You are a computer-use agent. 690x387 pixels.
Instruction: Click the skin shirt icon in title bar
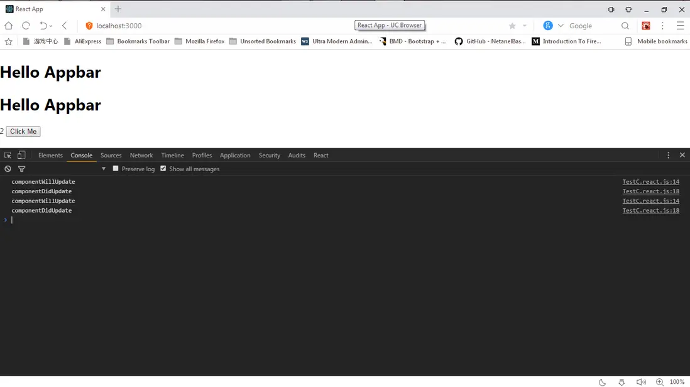[x=628, y=9]
